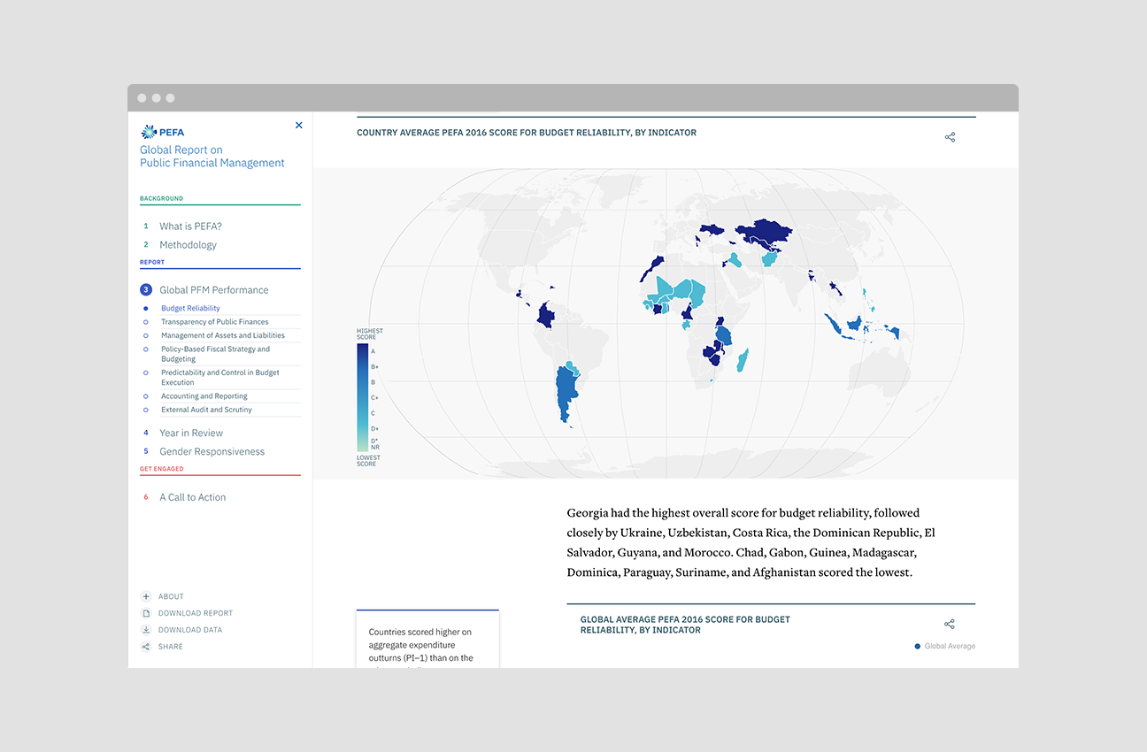The image size is (1147, 752).
Task: Click Colombia on the map
Action: (546, 316)
